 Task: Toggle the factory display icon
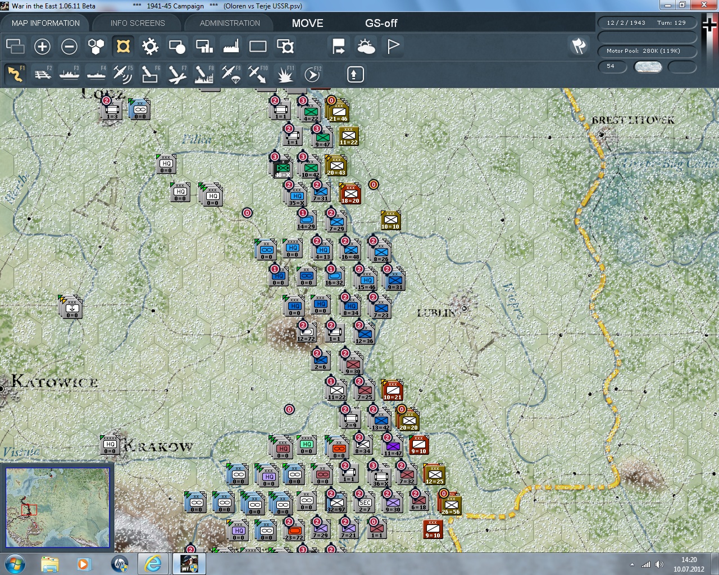pyautogui.click(x=231, y=47)
